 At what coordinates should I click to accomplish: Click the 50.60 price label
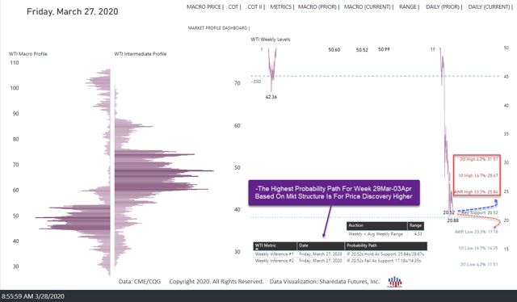334,50
